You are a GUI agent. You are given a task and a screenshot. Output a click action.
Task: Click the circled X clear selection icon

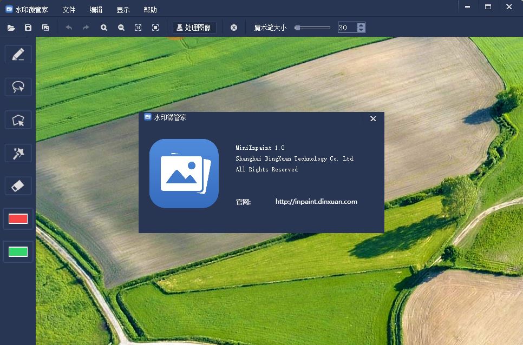pyautogui.click(x=234, y=28)
